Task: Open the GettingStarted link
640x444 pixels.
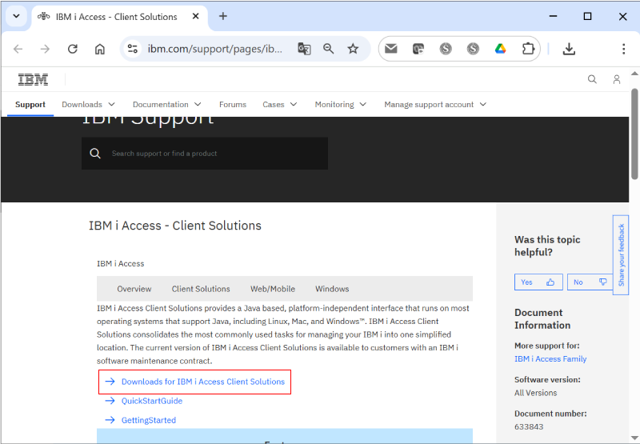Action: pos(149,420)
